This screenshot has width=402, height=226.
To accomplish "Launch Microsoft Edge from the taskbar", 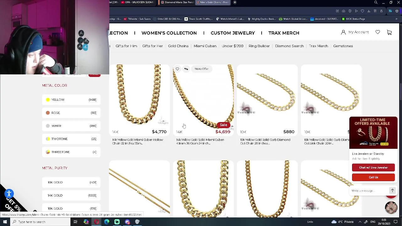I will [107, 222].
